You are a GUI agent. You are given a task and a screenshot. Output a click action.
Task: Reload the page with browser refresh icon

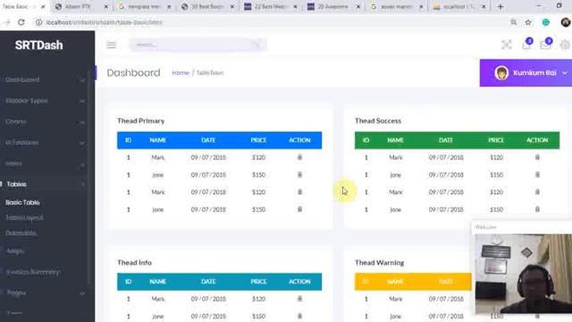[21, 22]
